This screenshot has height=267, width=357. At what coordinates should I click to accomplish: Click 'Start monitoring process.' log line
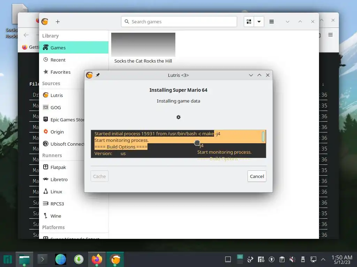click(x=121, y=140)
